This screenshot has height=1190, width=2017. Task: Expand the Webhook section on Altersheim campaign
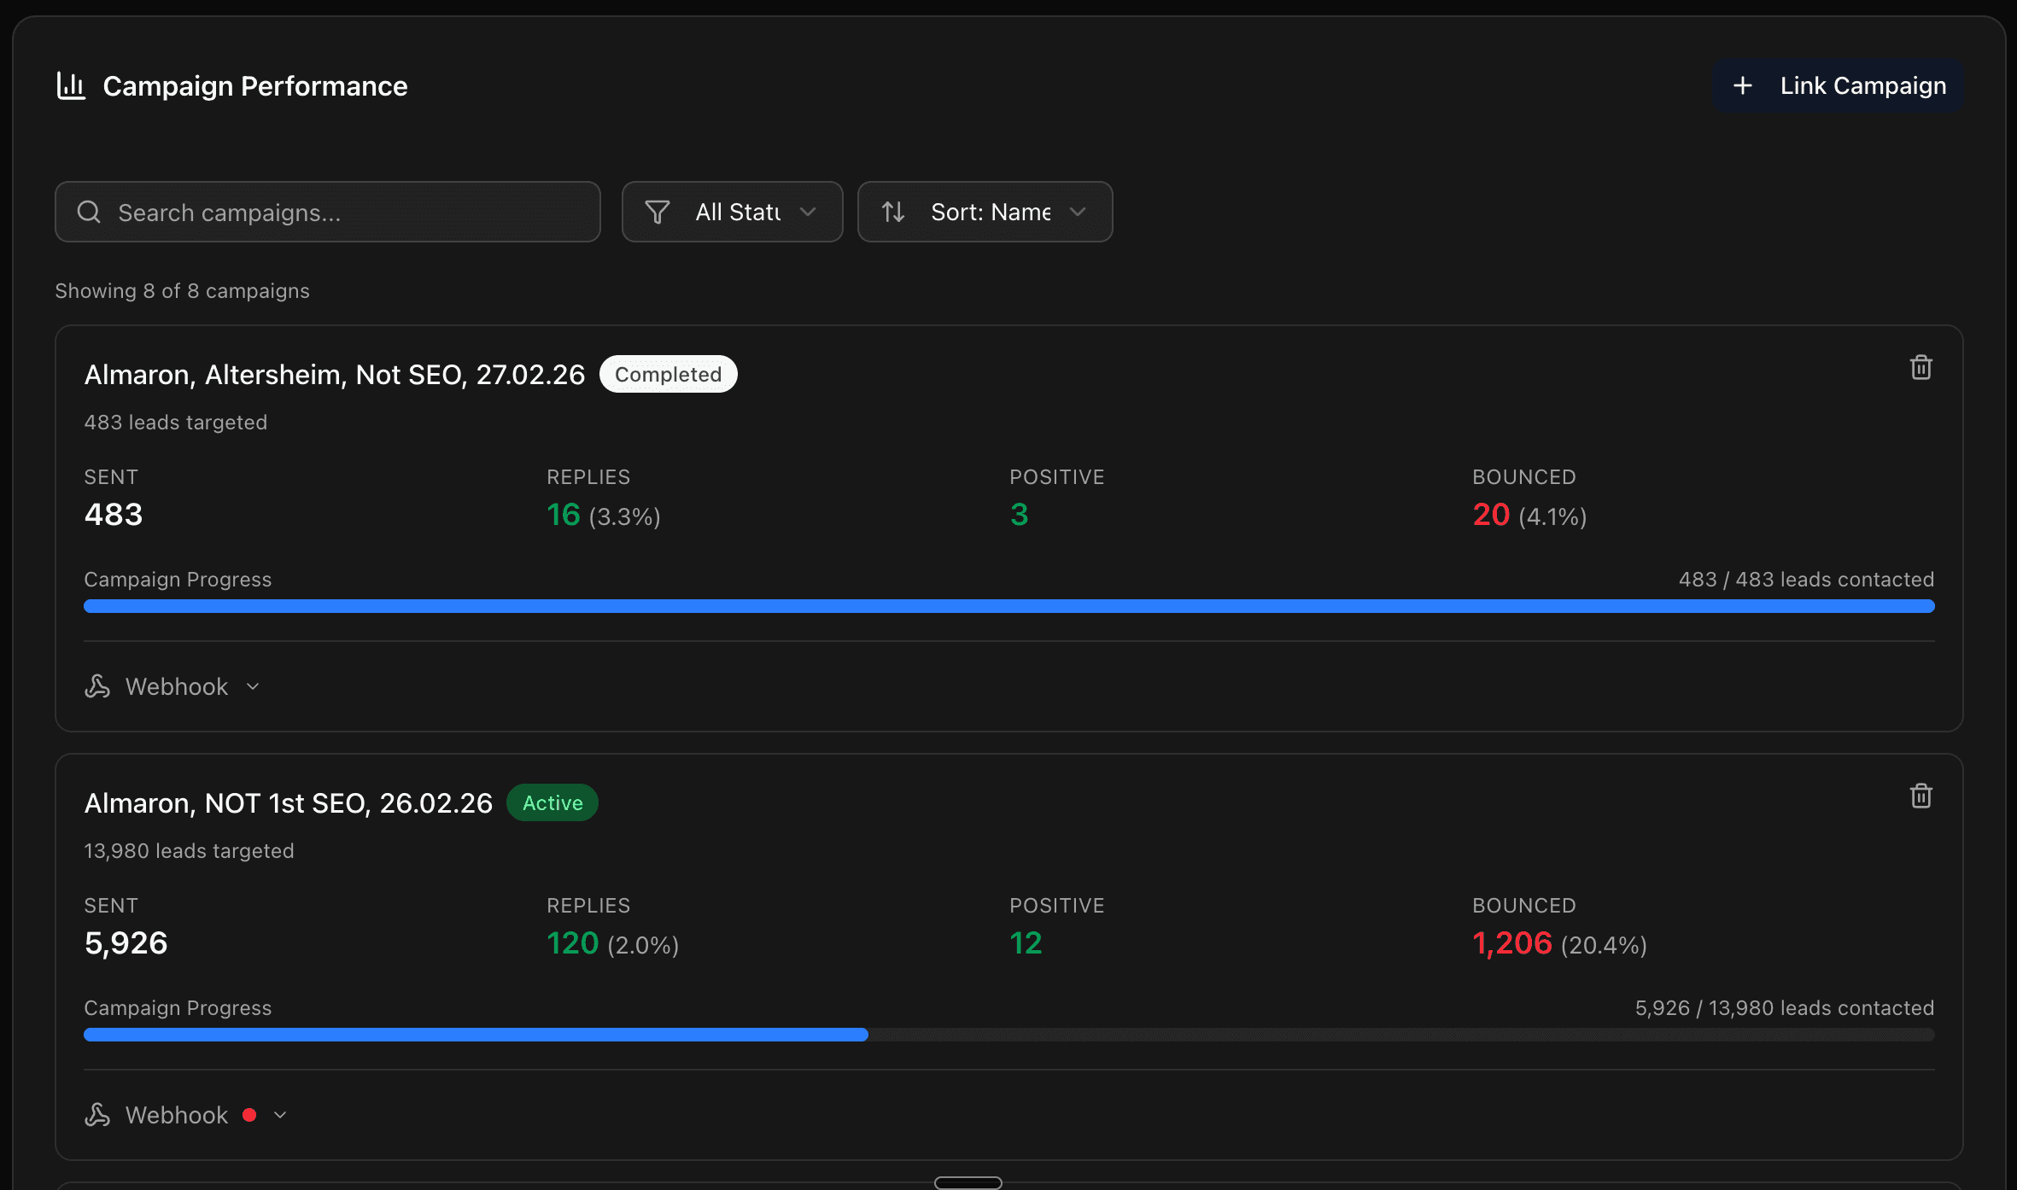[x=253, y=685]
